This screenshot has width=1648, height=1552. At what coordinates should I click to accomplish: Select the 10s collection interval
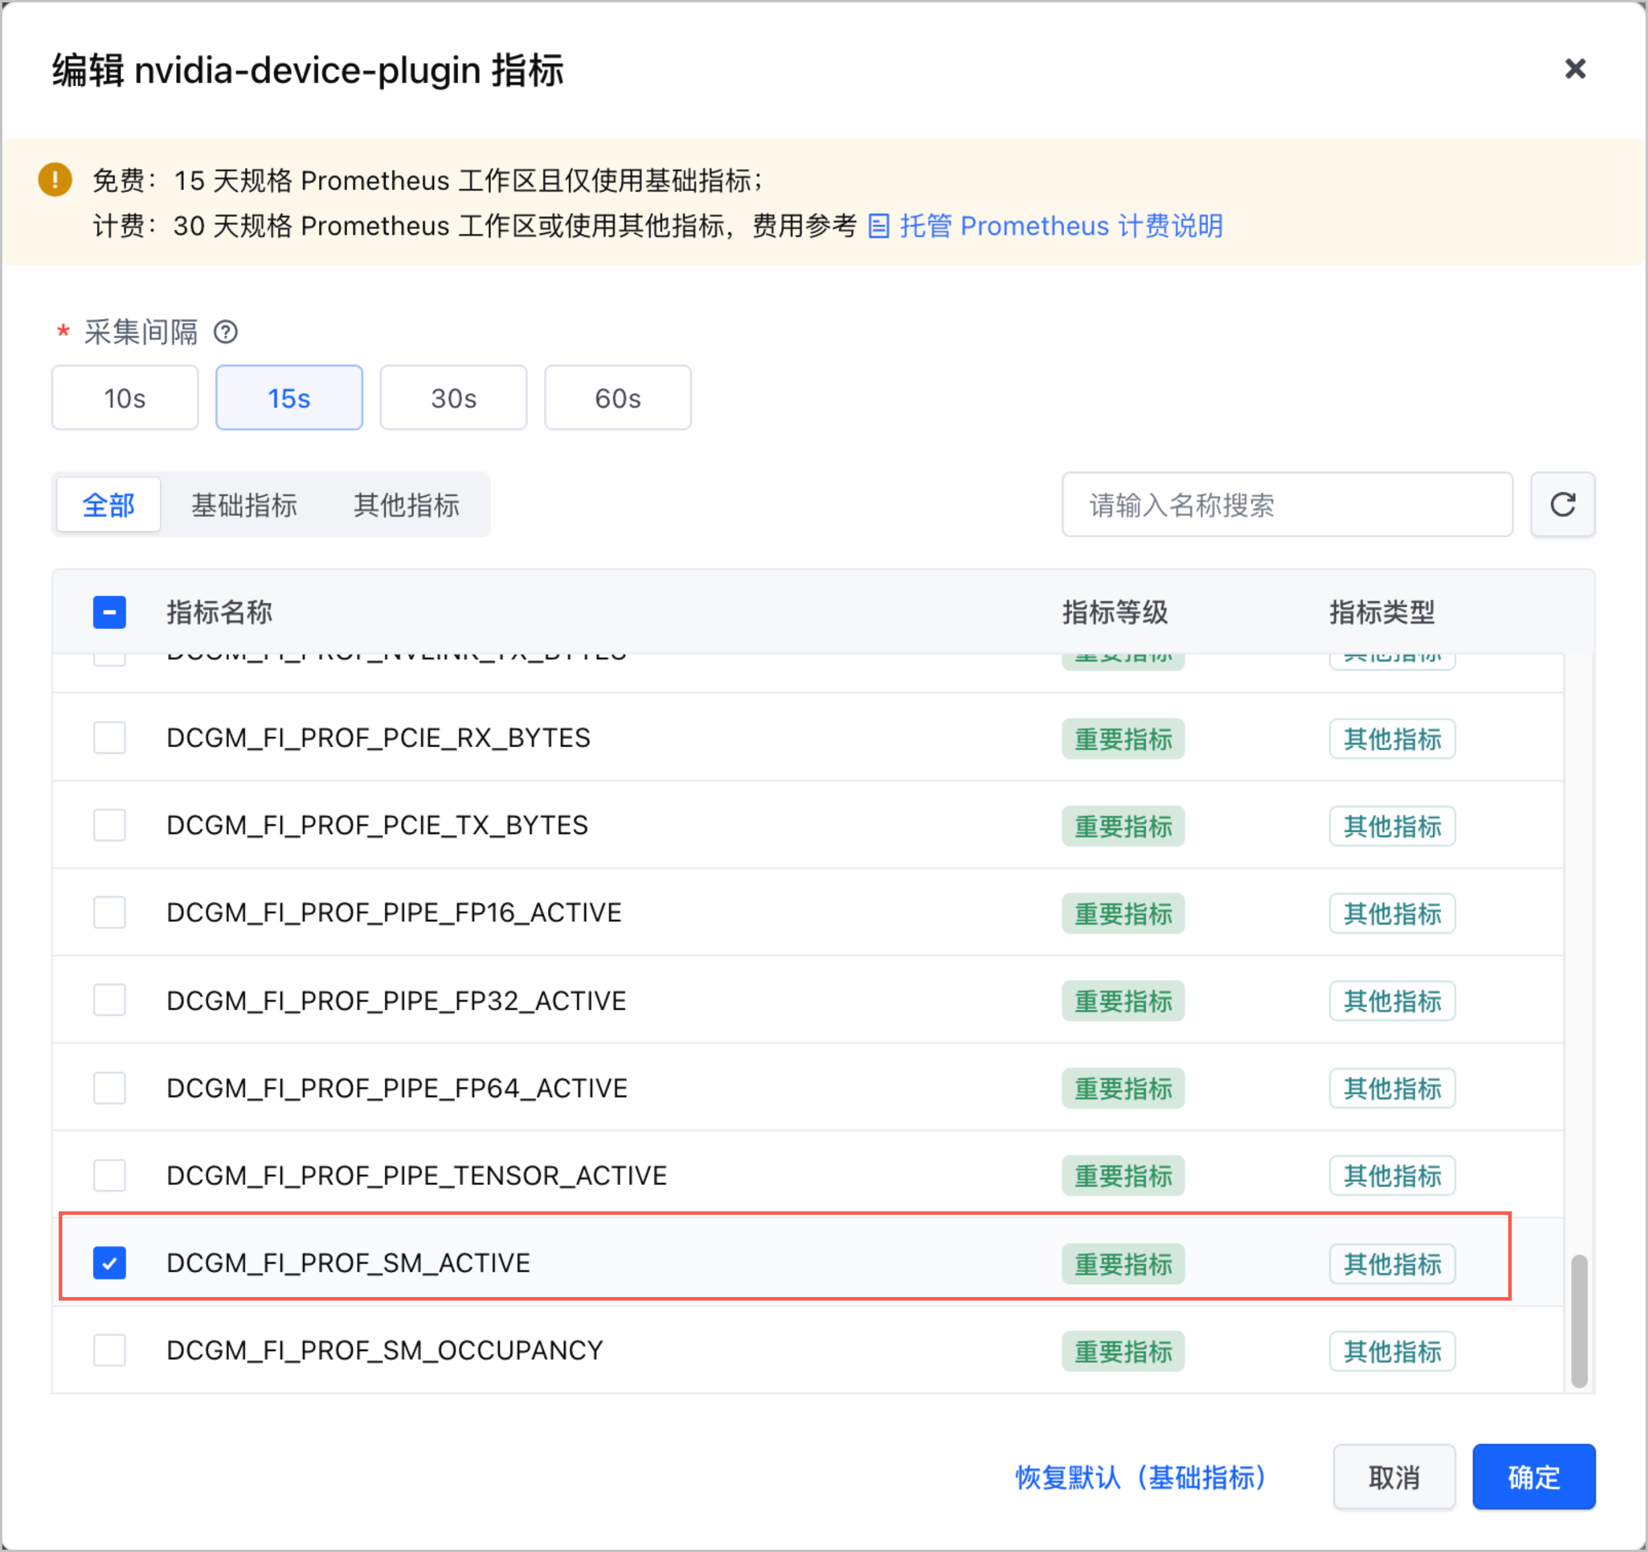tap(125, 398)
